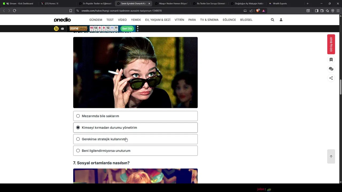Image resolution: width=342 pixels, height=192 pixels.
Task: Switch to Stream - Kick Dashboard tab
Action: 19,3
